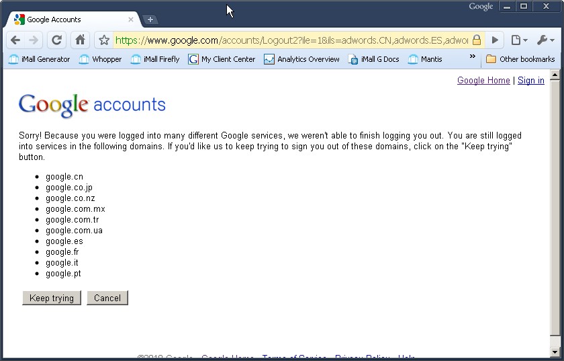Follow the Sign in link
Viewport: 564px width, 361px height.
[531, 81]
